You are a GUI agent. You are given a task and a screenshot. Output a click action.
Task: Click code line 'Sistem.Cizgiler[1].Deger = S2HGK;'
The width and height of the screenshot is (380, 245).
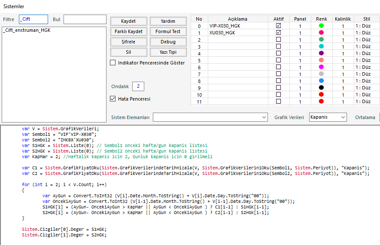[x=64, y=235]
